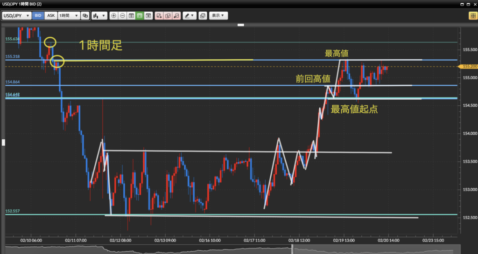Toggle the middle pink order tool
The width and height of the screenshot is (478, 254).
click(168, 15)
